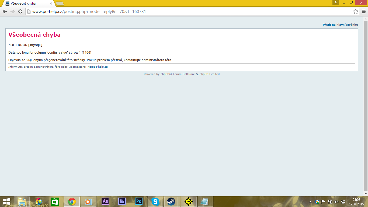The width and height of the screenshot is (368, 207).
Task: Open the Chrome hamburger menu
Action: [x=364, y=11]
